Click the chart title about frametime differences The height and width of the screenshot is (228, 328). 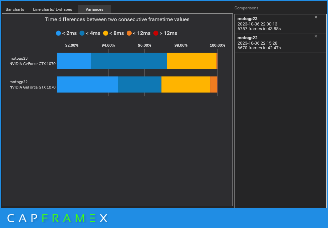click(117, 19)
